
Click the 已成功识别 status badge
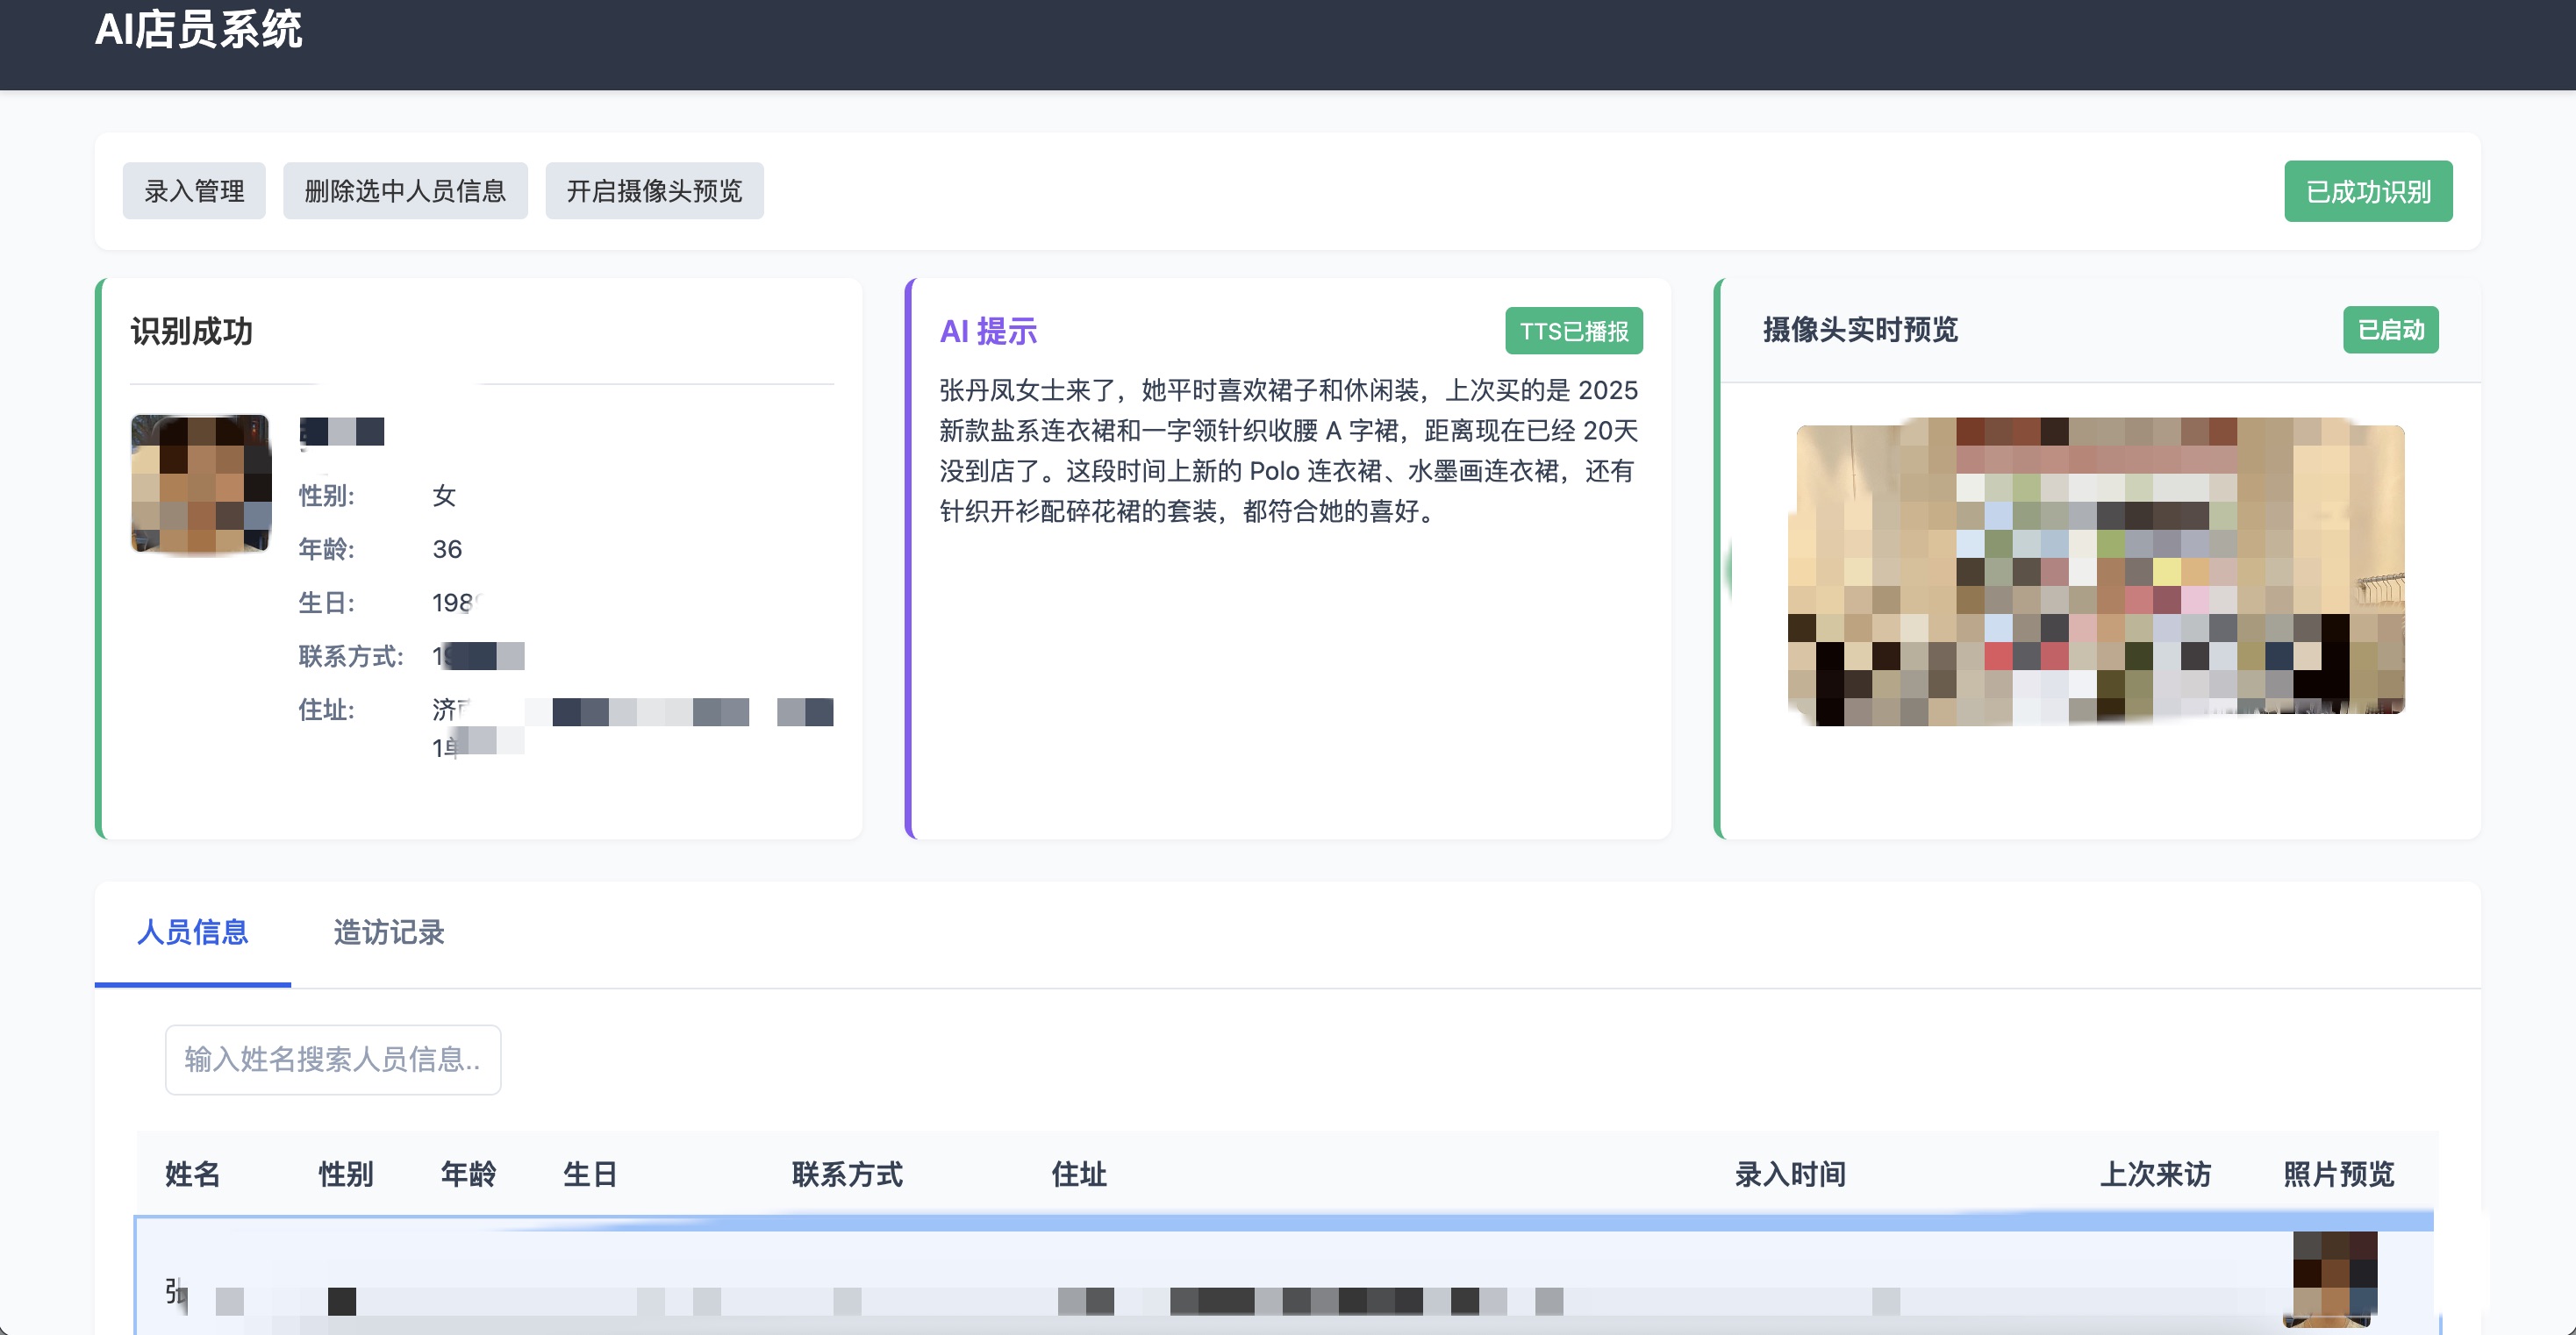[x=2367, y=191]
